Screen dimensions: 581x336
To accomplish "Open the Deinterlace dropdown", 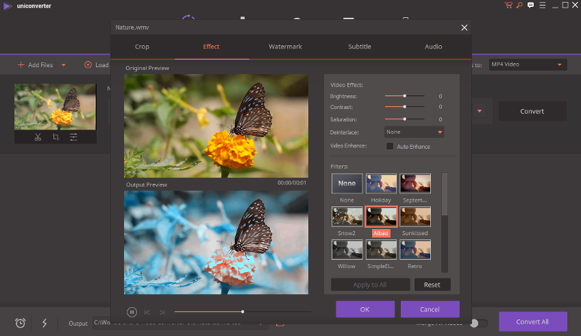I will pyautogui.click(x=414, y=132).
